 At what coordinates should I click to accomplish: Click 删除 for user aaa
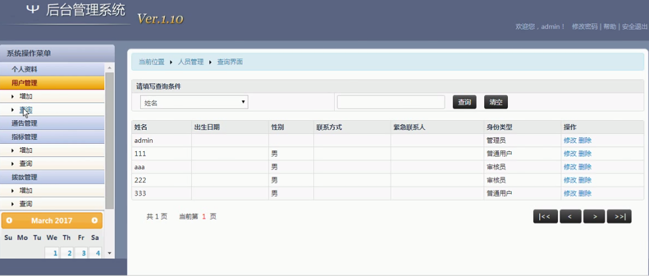tap(585, 167)
